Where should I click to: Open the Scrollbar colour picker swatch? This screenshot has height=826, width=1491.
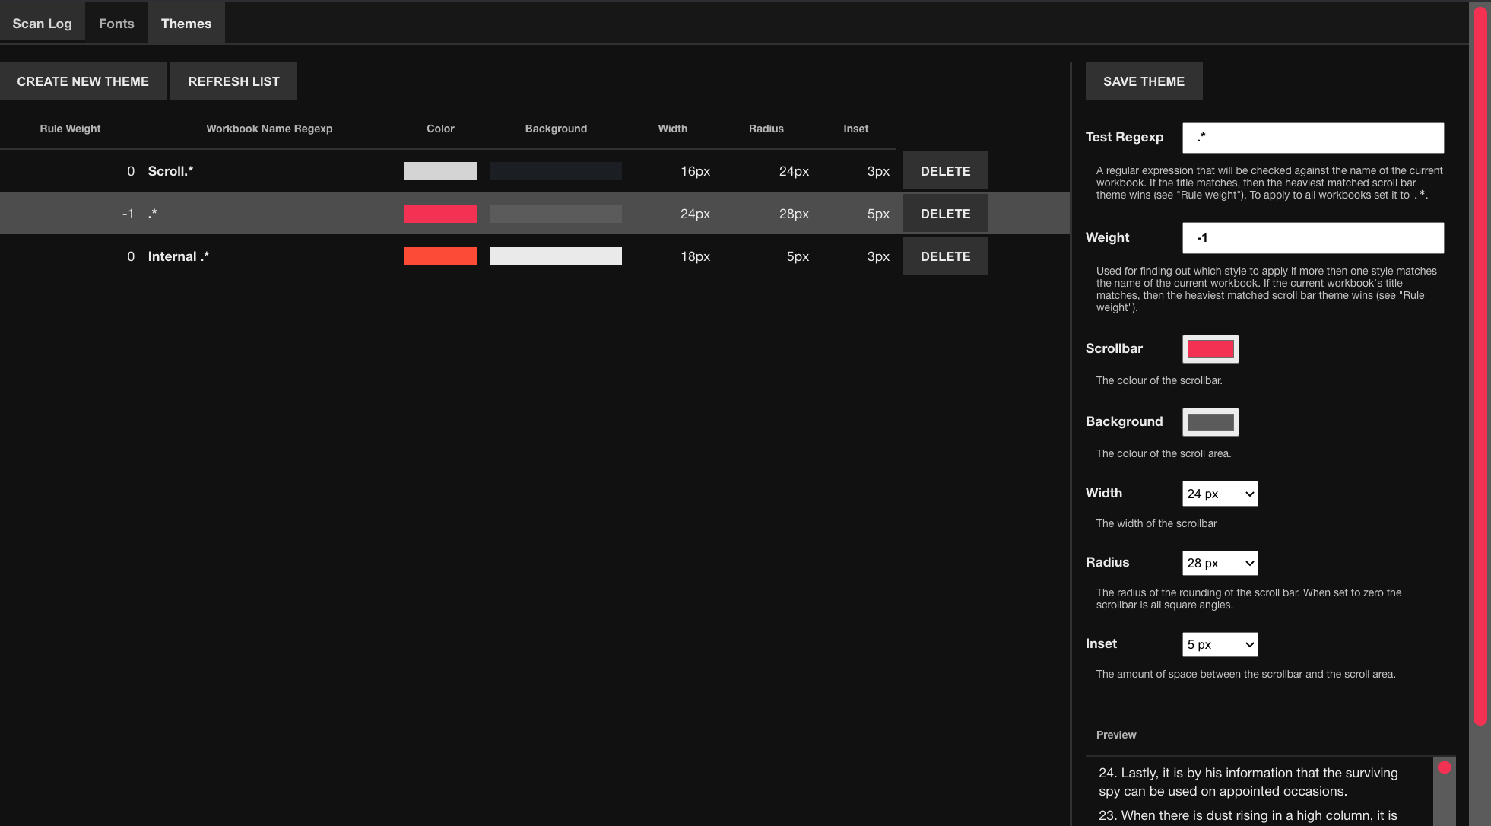(1210, 349)
